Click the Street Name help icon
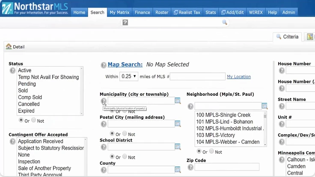This screenshot has width=315, height=177. click(282, 106)
